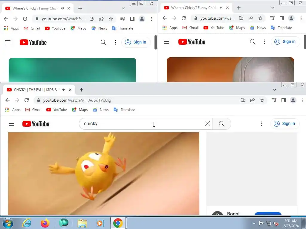Go back in top-left Chrome window

coord(6,19)
